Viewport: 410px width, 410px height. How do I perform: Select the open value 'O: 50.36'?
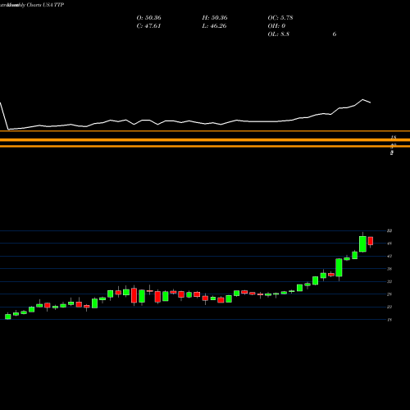[148, 17]
